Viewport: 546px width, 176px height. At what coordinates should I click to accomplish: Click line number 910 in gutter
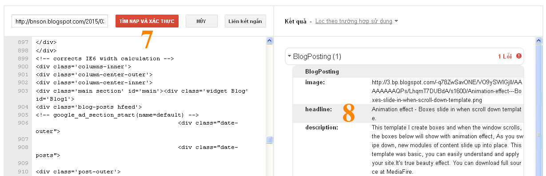click(x=23, y=171)
